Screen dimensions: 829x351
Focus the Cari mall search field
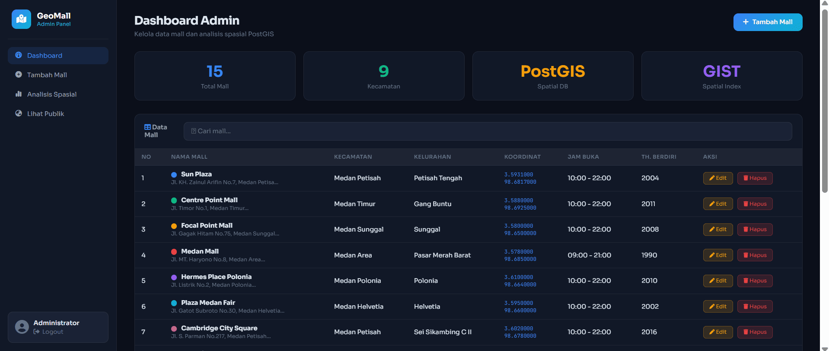click(488, 131)
